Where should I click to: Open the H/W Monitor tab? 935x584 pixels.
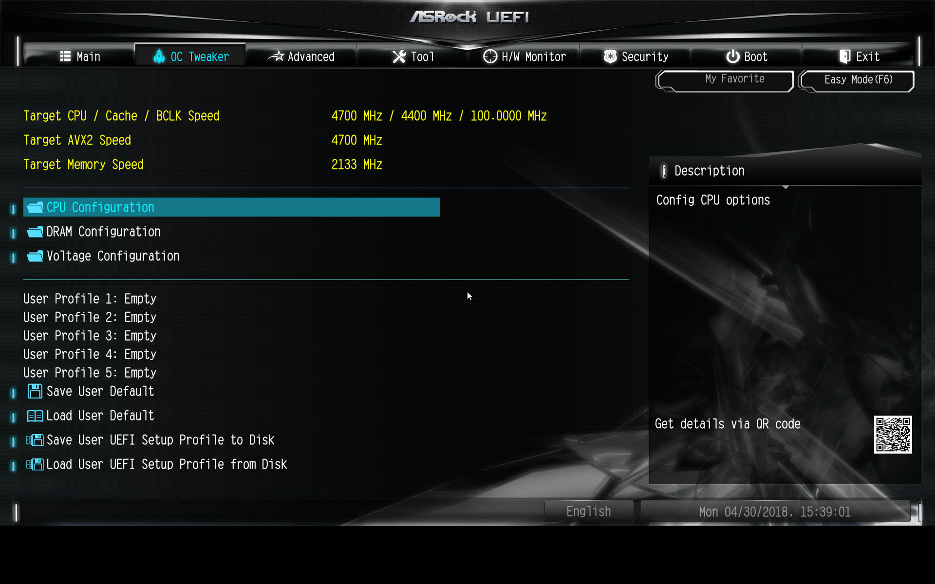point(524,56)
